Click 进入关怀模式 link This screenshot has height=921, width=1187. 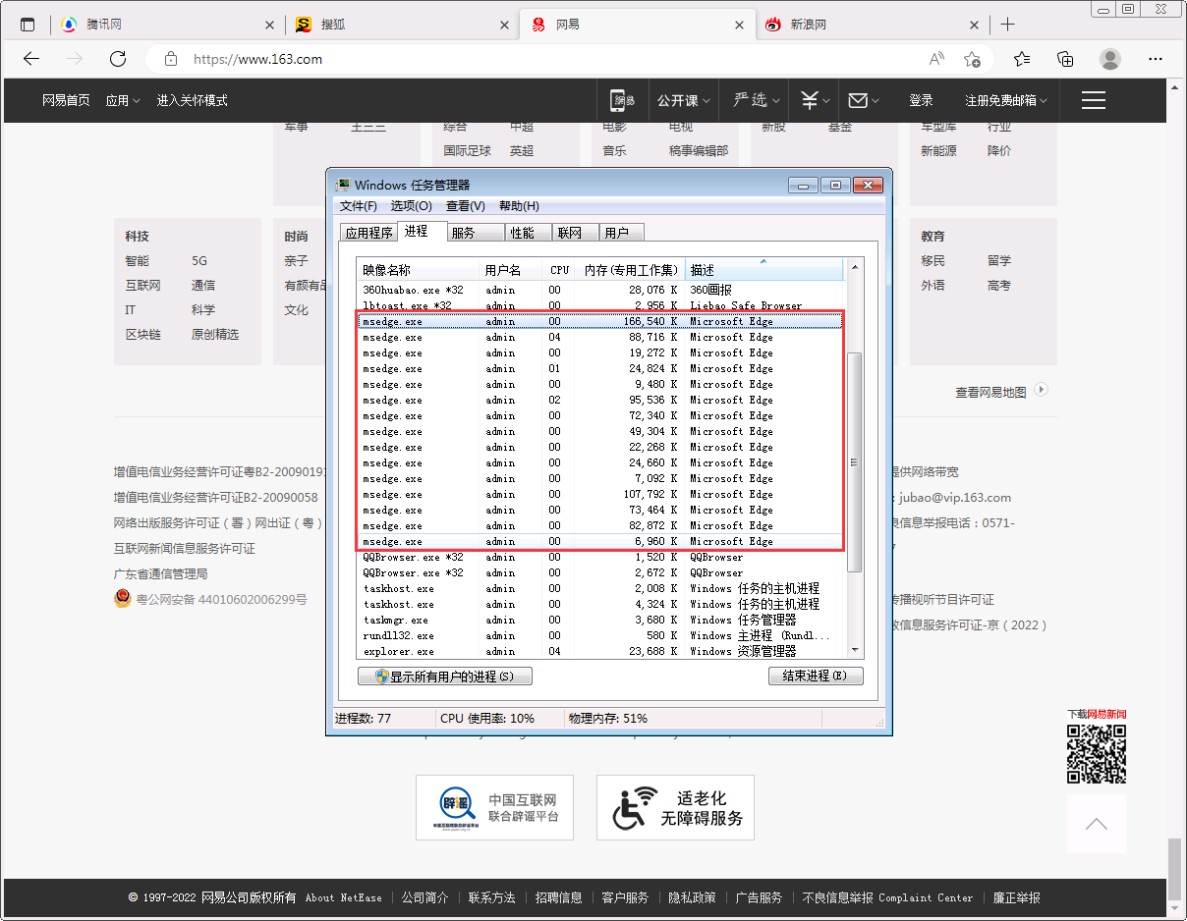click(193, 100)
